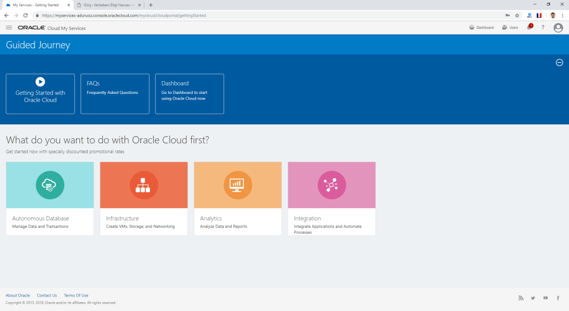Open the Chrome three-dot menu
Screen dimensions: 569x311
562,16
